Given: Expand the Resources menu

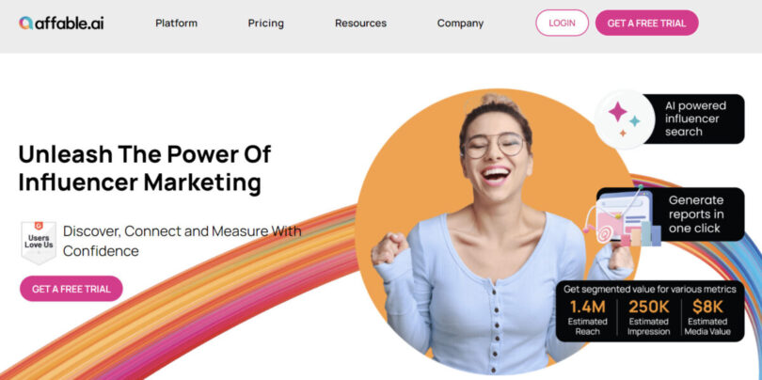Looking at the screenshot, I should (x=360, y=23).
